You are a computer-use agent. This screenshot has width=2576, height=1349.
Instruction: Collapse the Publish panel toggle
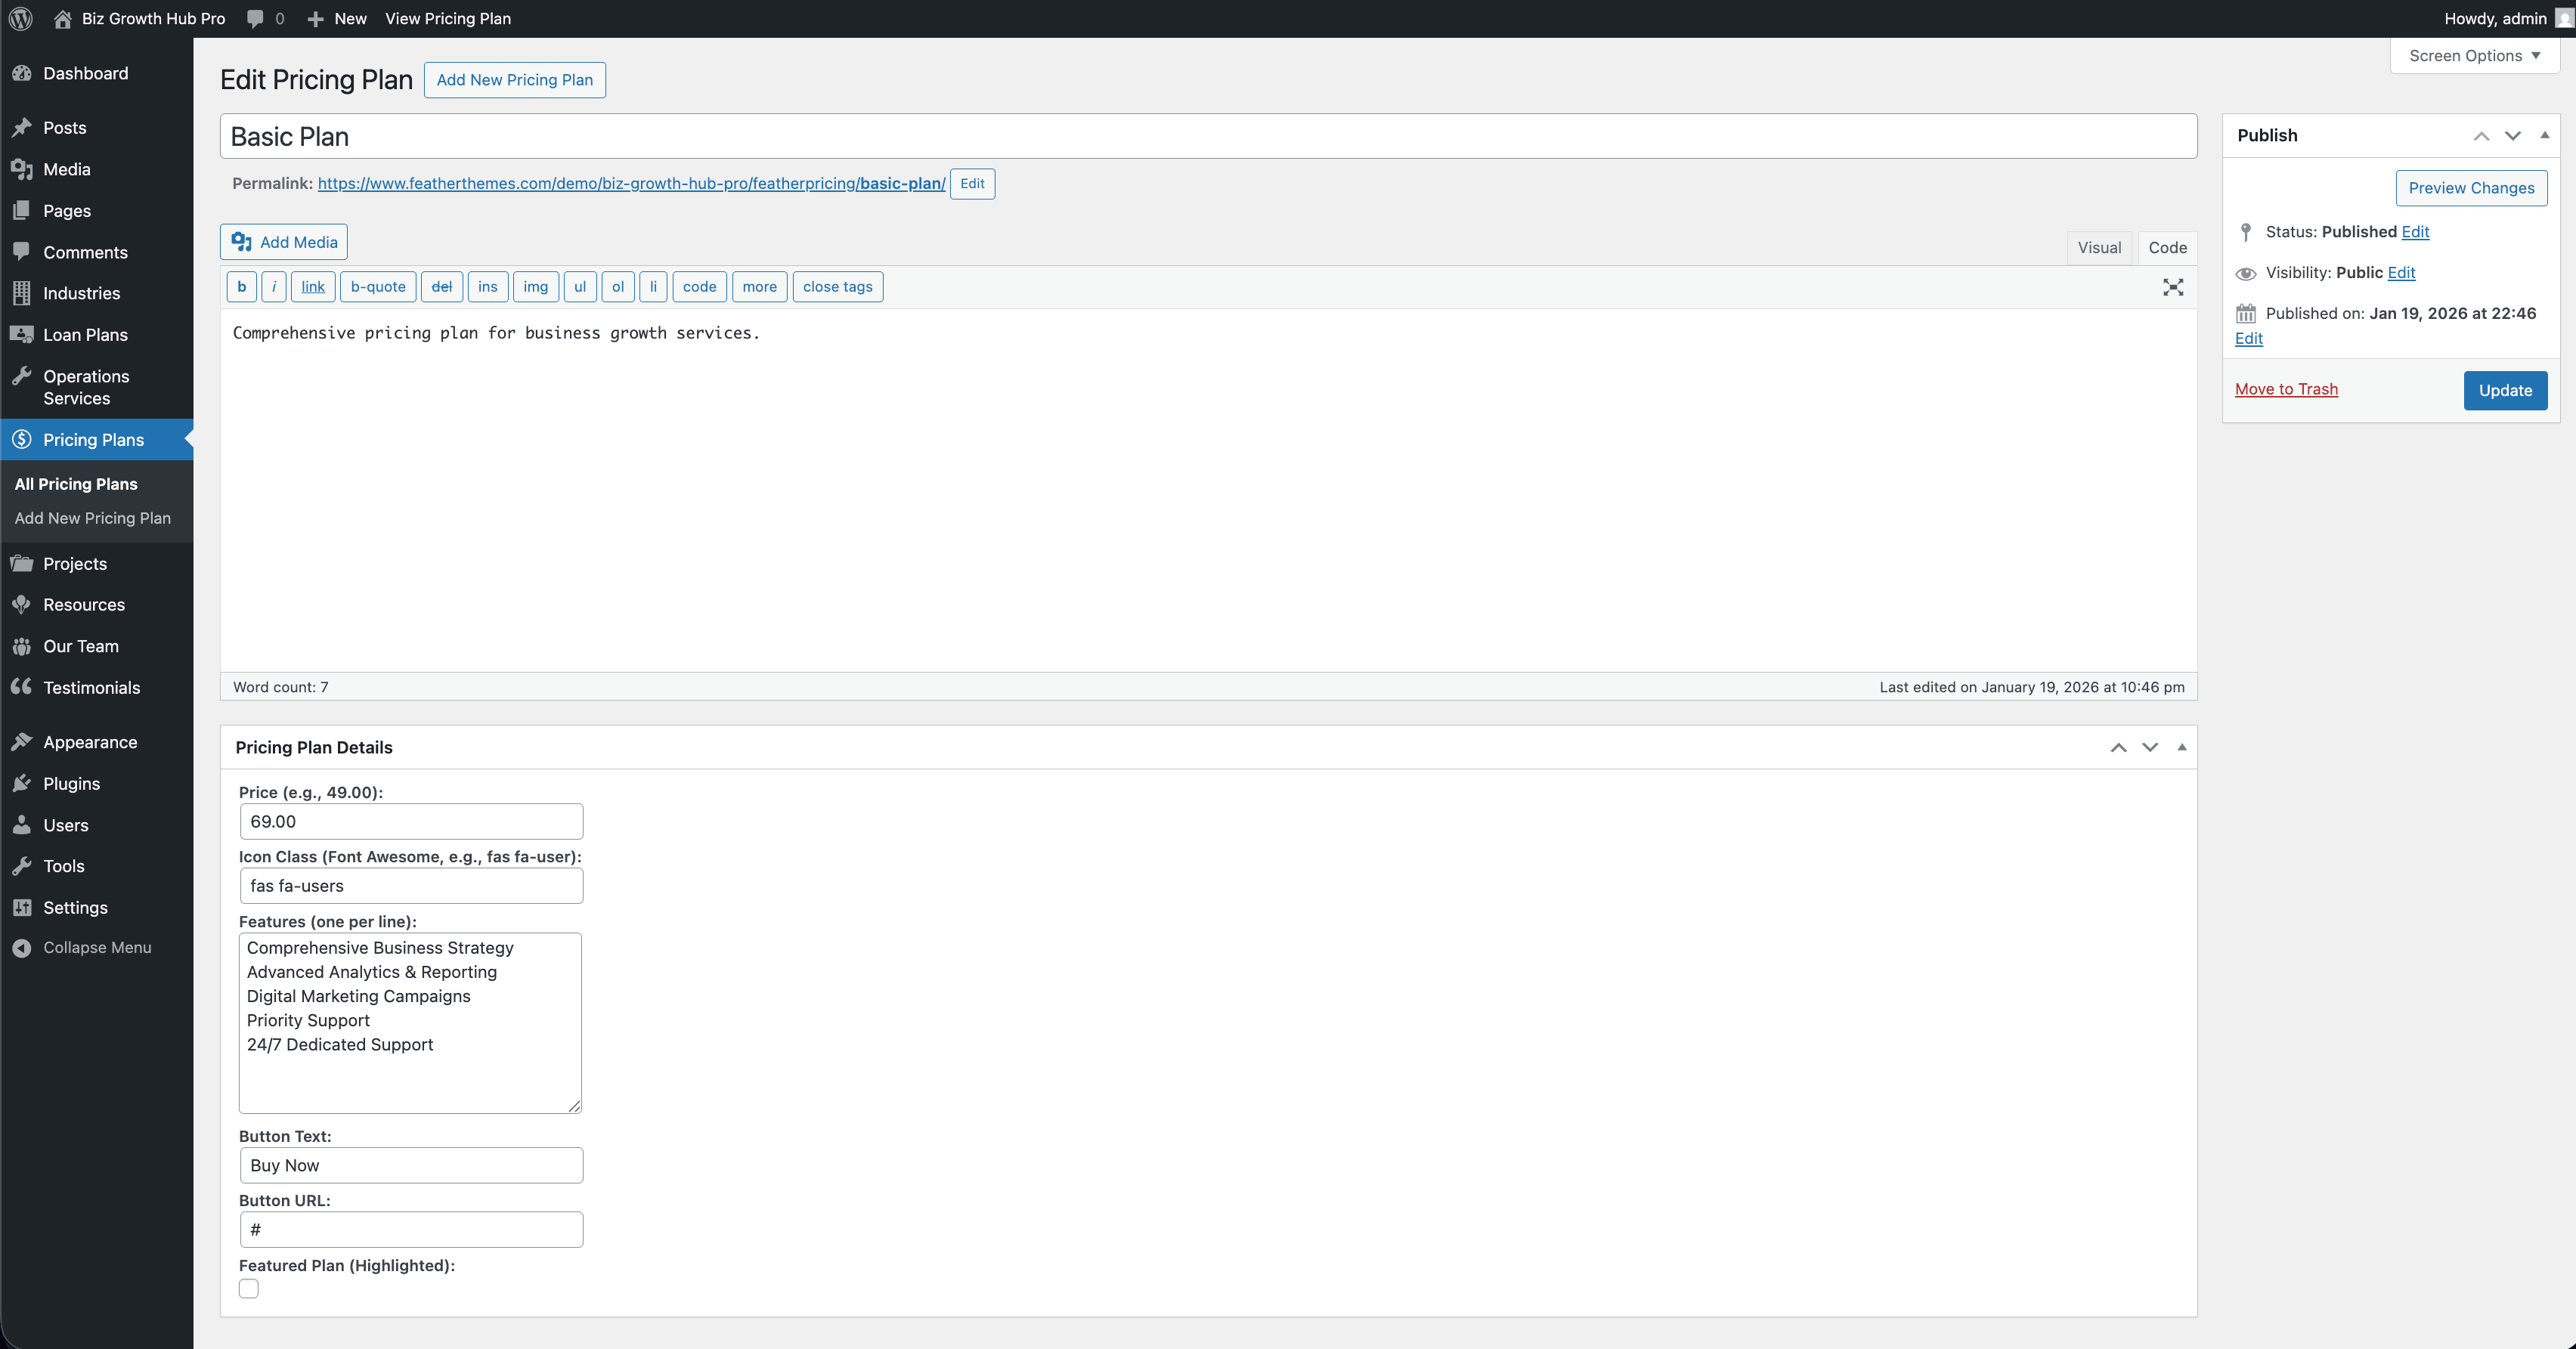tap(2544, 135)
